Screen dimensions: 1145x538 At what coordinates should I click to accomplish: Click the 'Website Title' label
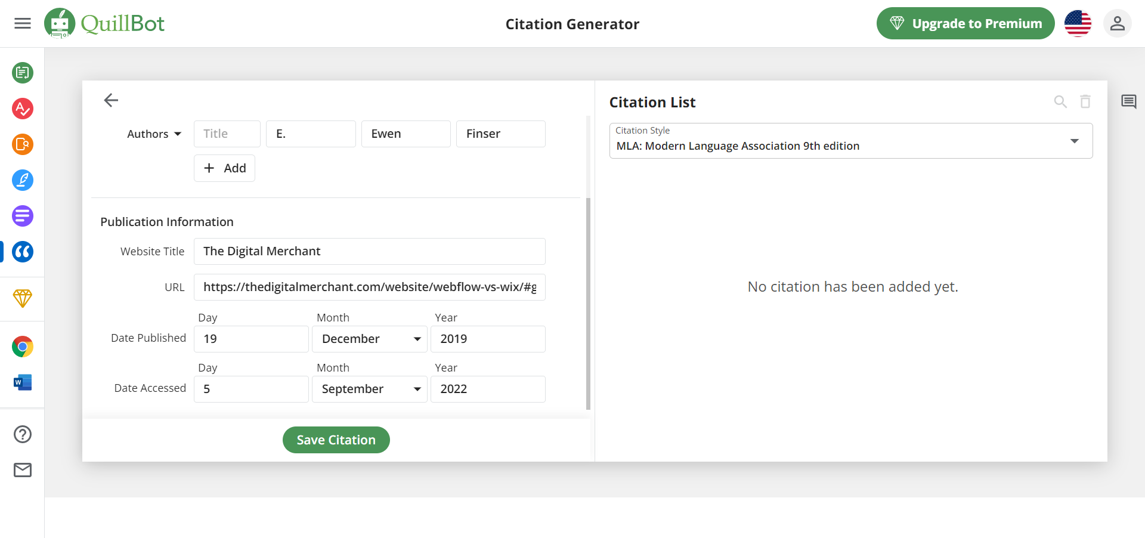[x=153, y=252]
